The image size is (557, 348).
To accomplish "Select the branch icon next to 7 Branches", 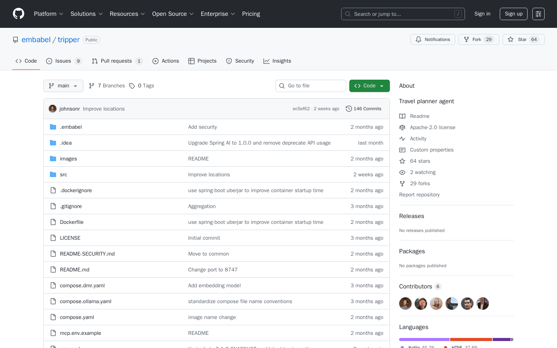I will 91,85.
